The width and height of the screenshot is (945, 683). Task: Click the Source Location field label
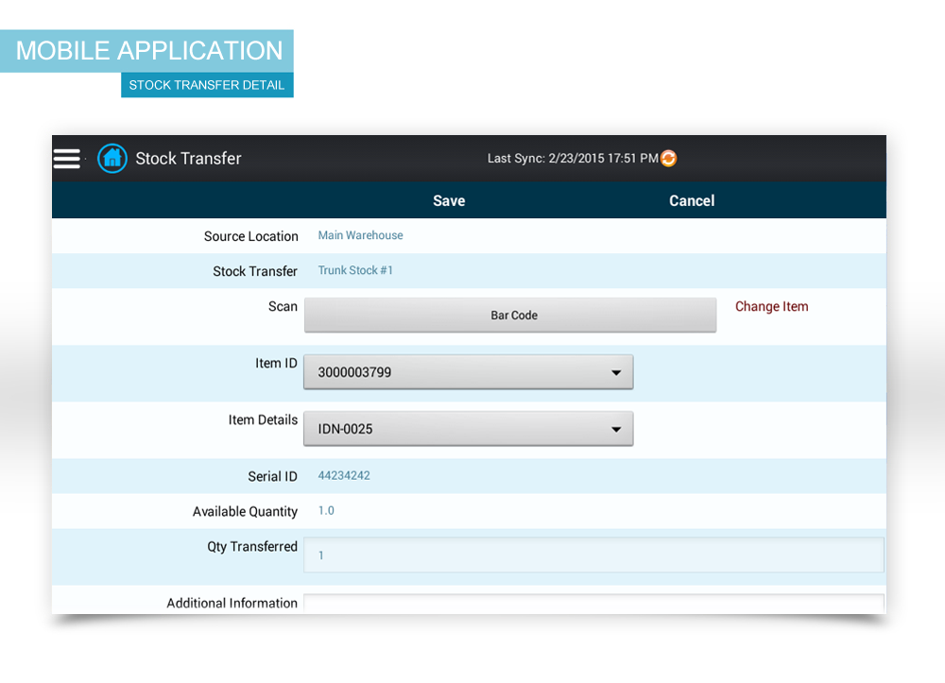tap(250, 236)
